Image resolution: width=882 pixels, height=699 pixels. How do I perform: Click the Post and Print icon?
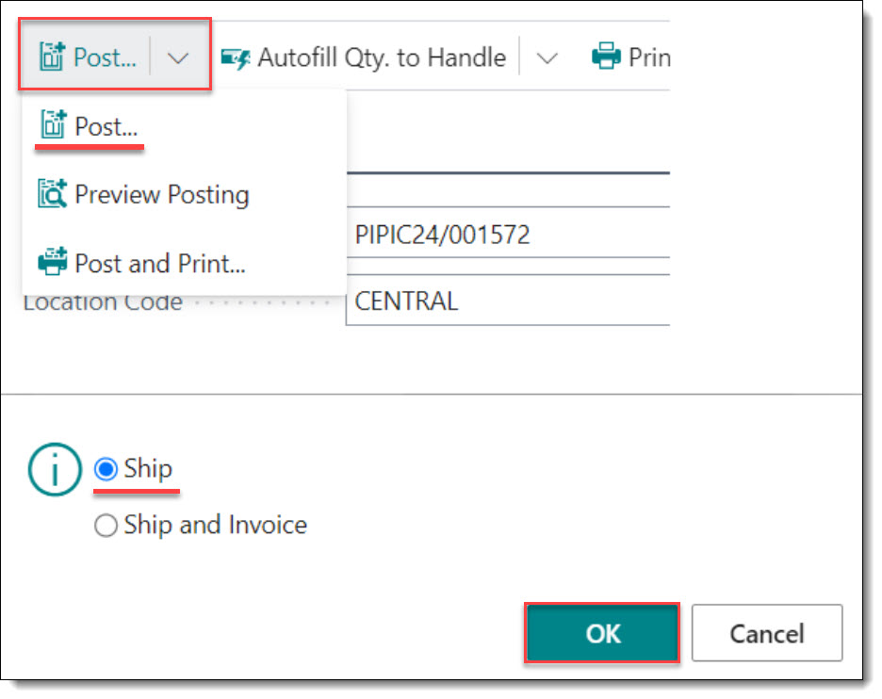point(53,262)
